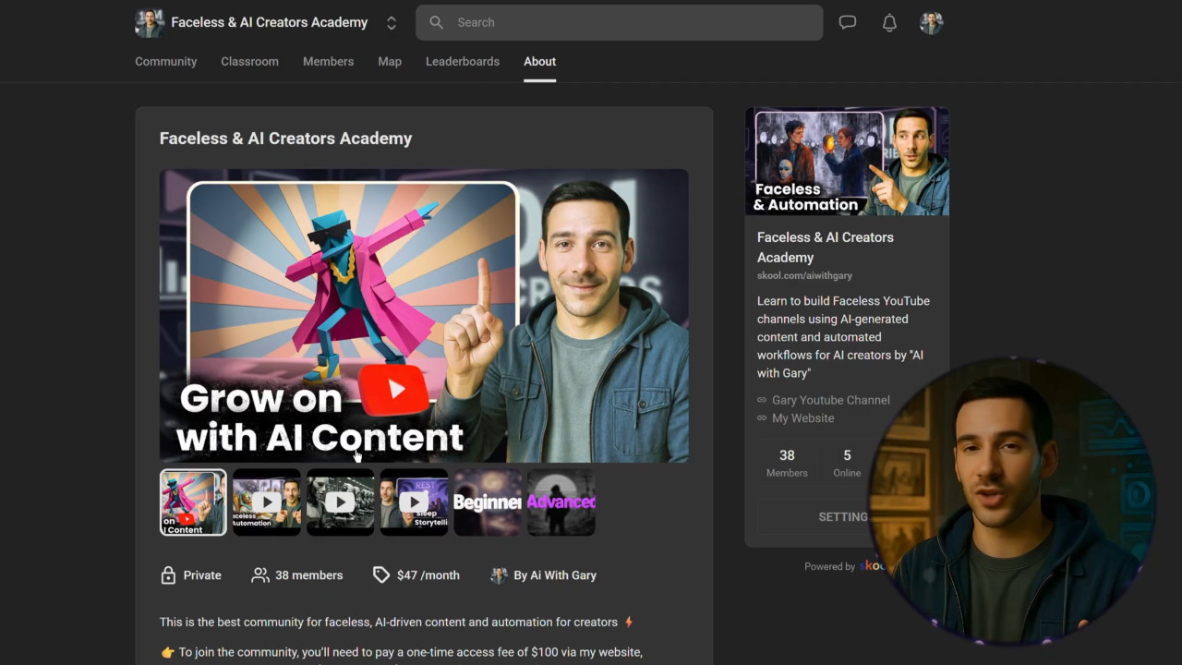Click the link icon beside Gary Youtube Channel

(762, 400)
